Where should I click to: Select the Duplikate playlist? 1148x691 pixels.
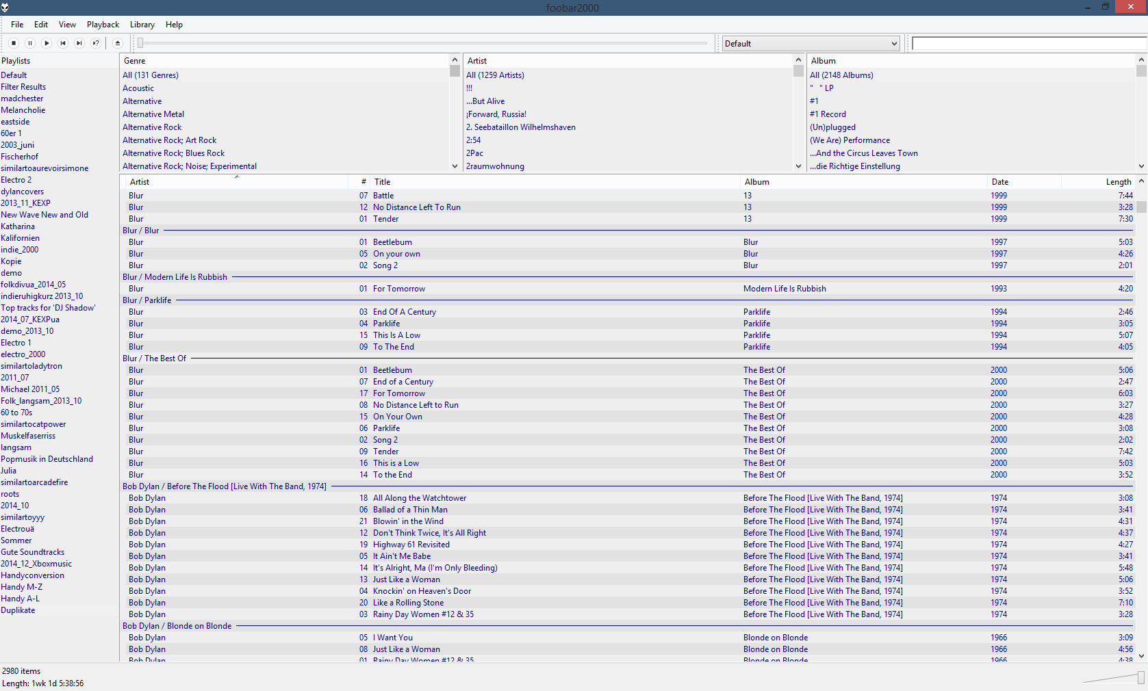click(x=18, y=610)
